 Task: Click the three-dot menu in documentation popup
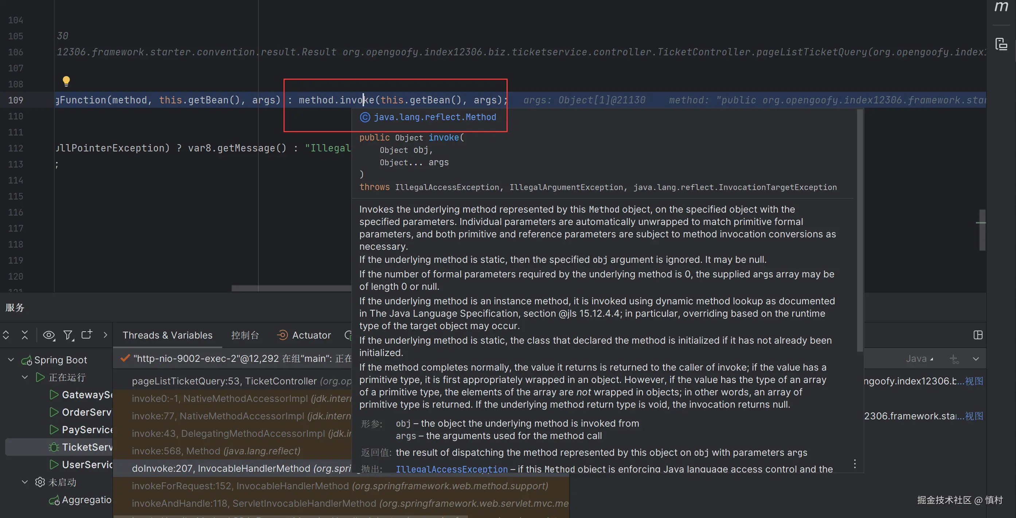coord(855,464)
